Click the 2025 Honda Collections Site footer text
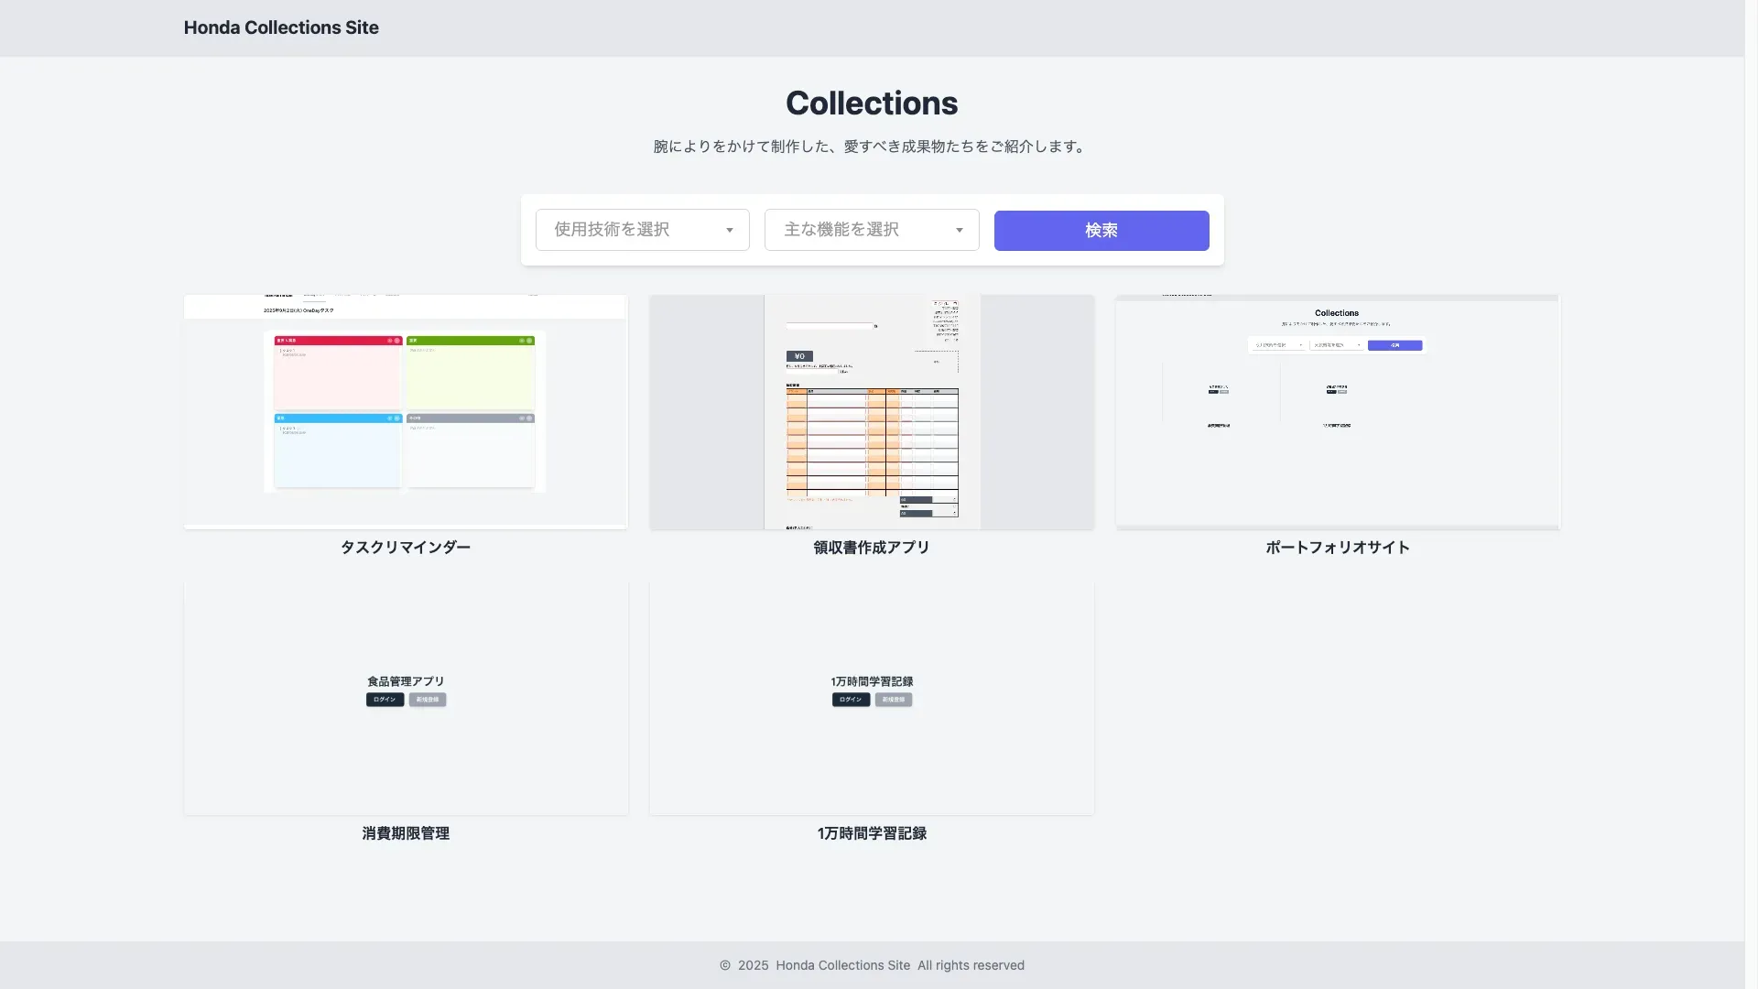This screenshot has width=1758, height=989. [x=871, y=964]
